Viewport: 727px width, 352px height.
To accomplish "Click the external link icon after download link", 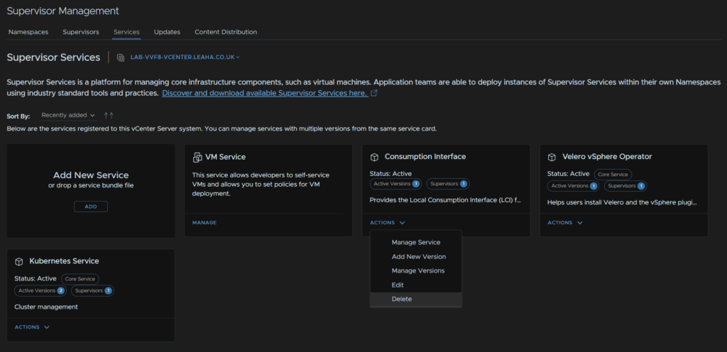I will click(374, 94).
